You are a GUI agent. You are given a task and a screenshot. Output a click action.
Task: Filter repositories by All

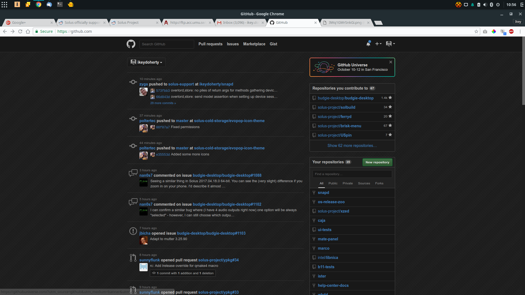(322, 183)
